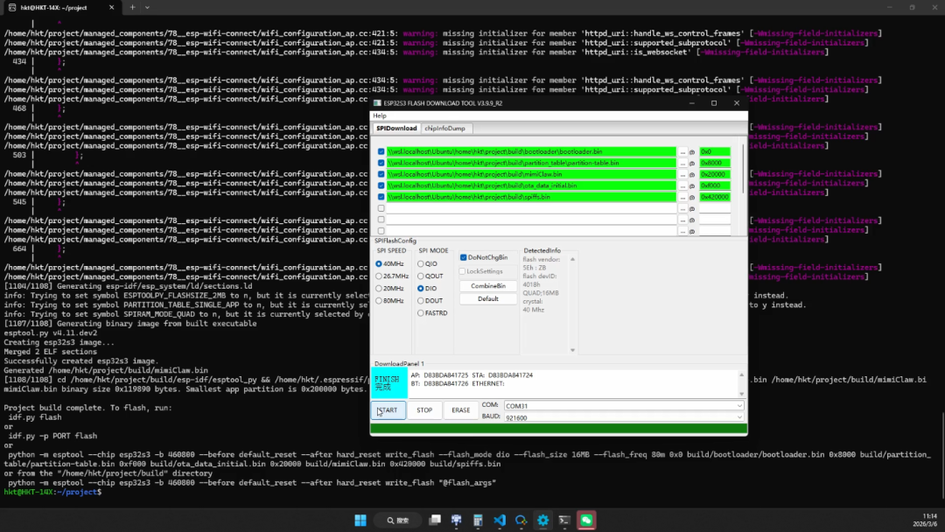Open Visual Studio Code from taskbar
The image size is (945, 532).
(500, 521)
